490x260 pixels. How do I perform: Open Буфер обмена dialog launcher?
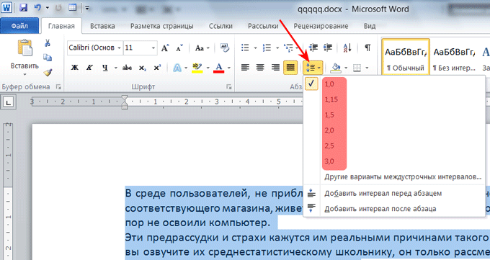click(x=58, y=87)
